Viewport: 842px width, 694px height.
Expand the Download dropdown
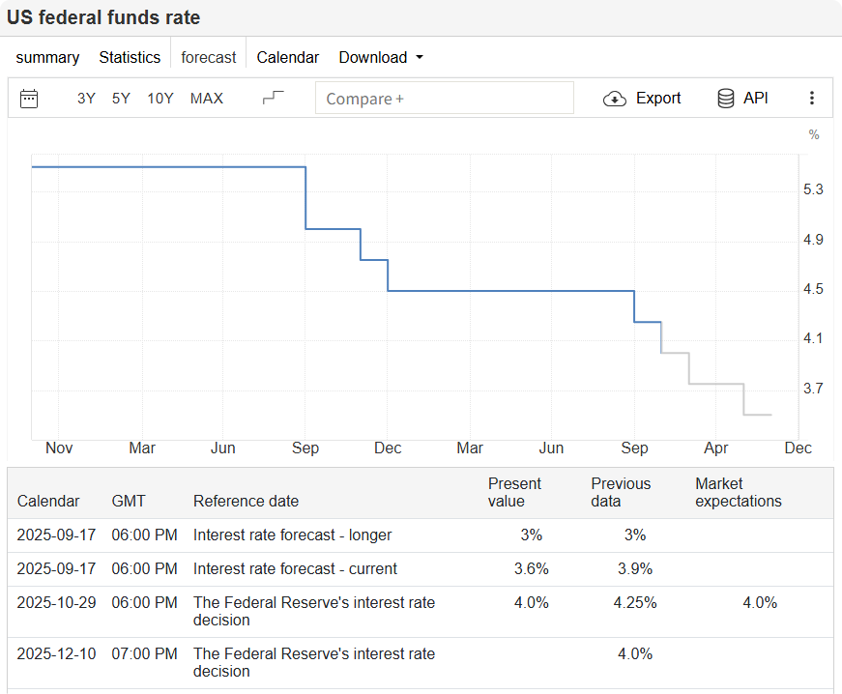click(381, 57)
